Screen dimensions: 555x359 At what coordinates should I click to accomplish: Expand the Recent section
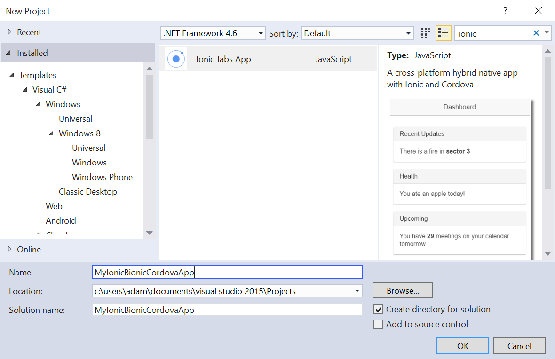(9, 32)
